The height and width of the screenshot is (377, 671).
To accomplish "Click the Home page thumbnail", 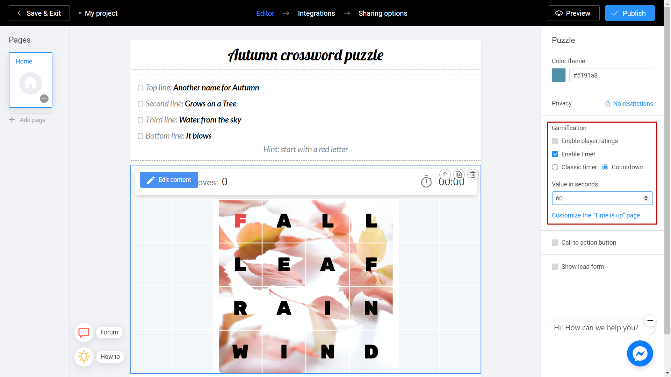I will [30, 80].
